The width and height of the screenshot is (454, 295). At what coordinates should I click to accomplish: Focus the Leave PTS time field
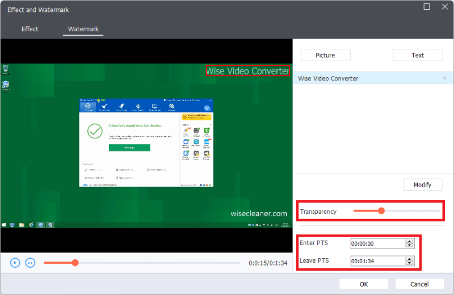pyautogui.click(x=378, y=261)
